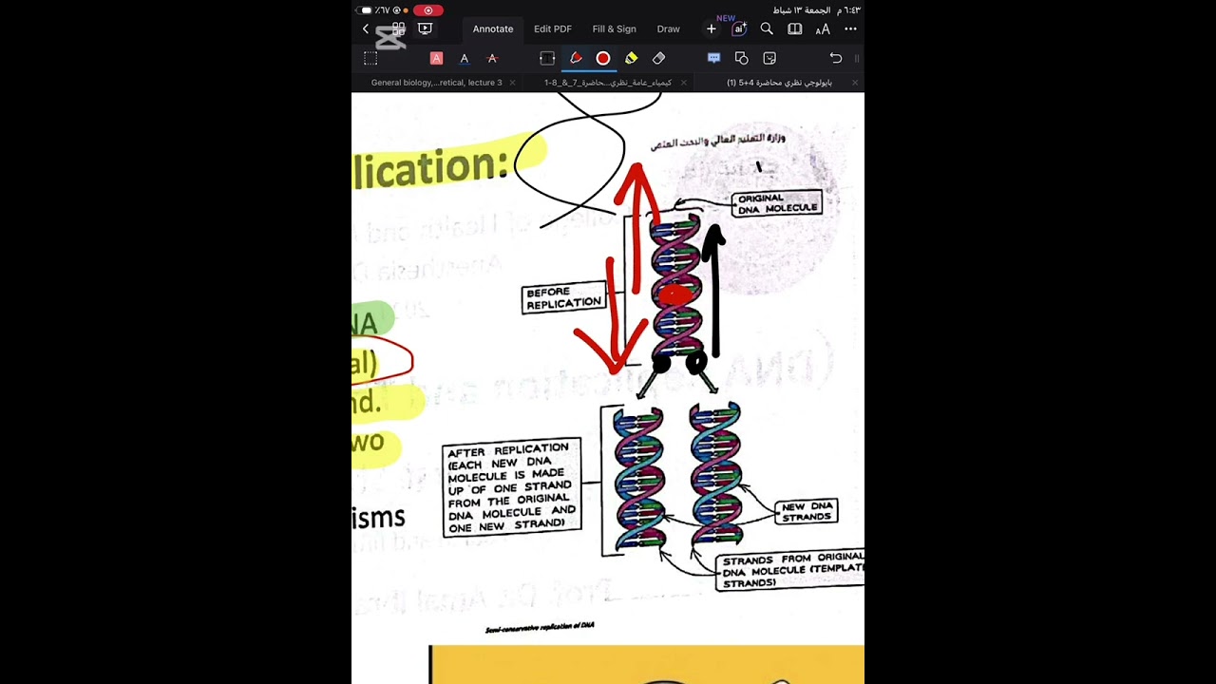Screen dimensions: 1216x684
Task: Click the 'isms' word in the page
Action: 379,519
